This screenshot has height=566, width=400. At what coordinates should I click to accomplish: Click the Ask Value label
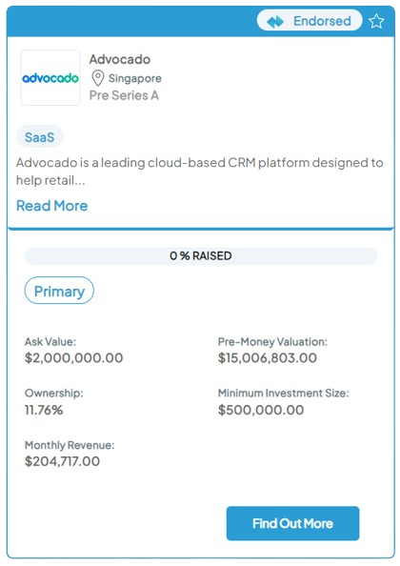pos(50,341)
